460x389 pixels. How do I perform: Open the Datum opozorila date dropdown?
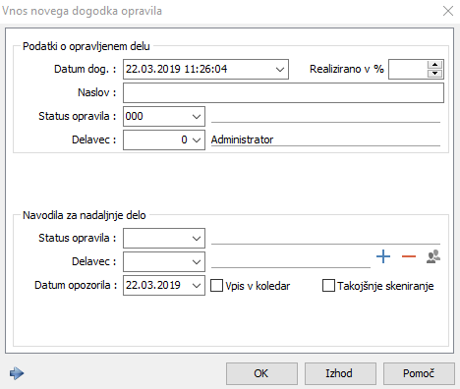pos(197,286)
